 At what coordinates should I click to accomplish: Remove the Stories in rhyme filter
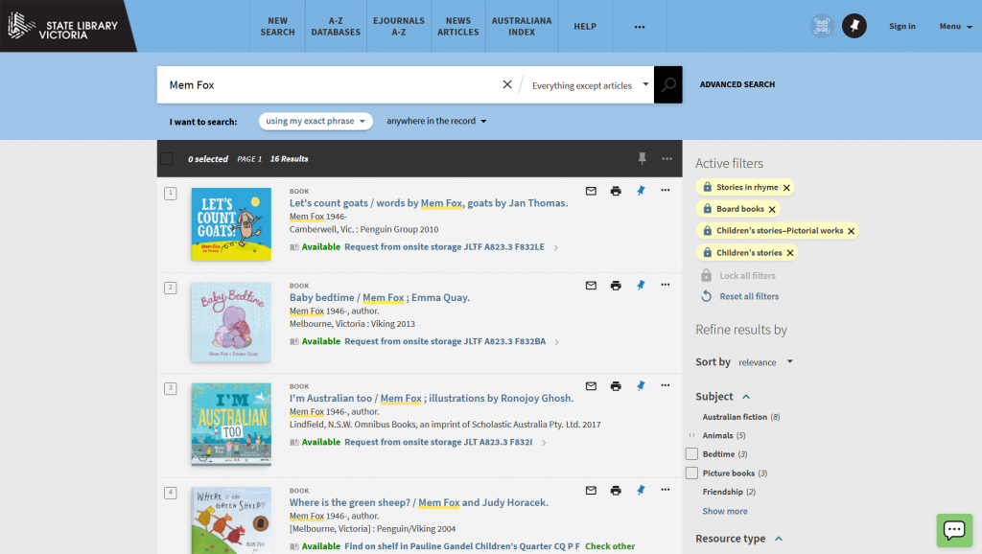786,188
